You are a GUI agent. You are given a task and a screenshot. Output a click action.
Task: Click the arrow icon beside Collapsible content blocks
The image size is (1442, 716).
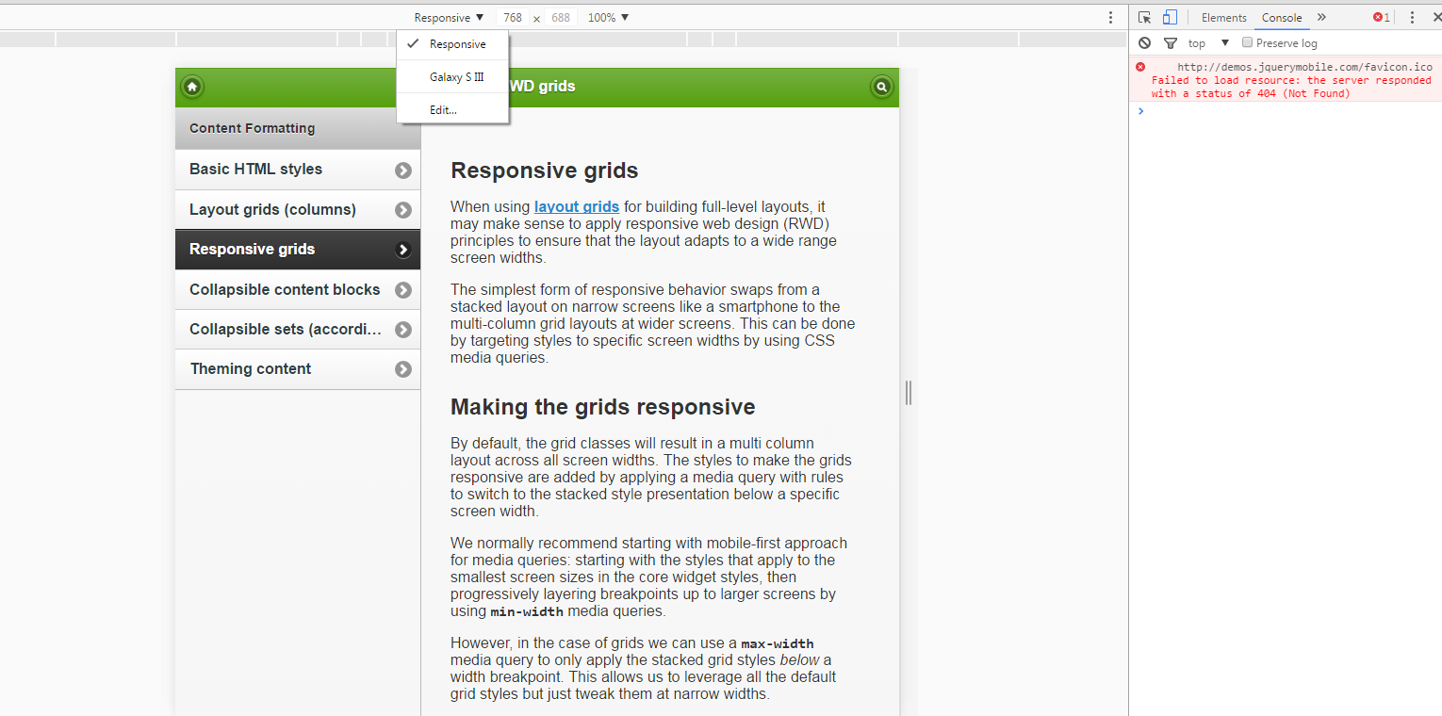pyautogui.click(x=403, y=290)
